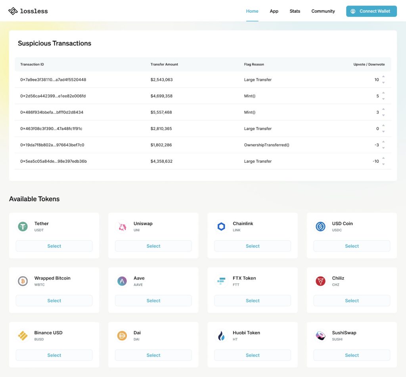Downvote the $4,699,358 Mint() transaction
The image size is (406, 377).
(383, 99)
